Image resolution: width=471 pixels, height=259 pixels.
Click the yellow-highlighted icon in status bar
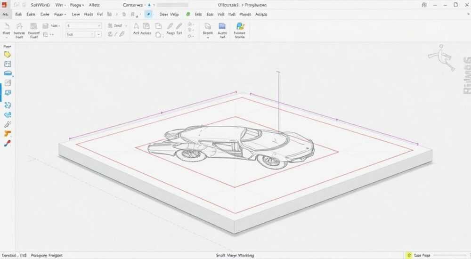tap(409, 255)
